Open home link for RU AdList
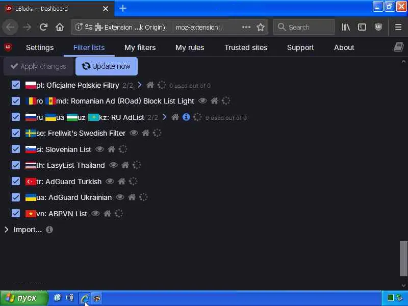Viewport: 408px width, 306px height. tap(175, 117)
